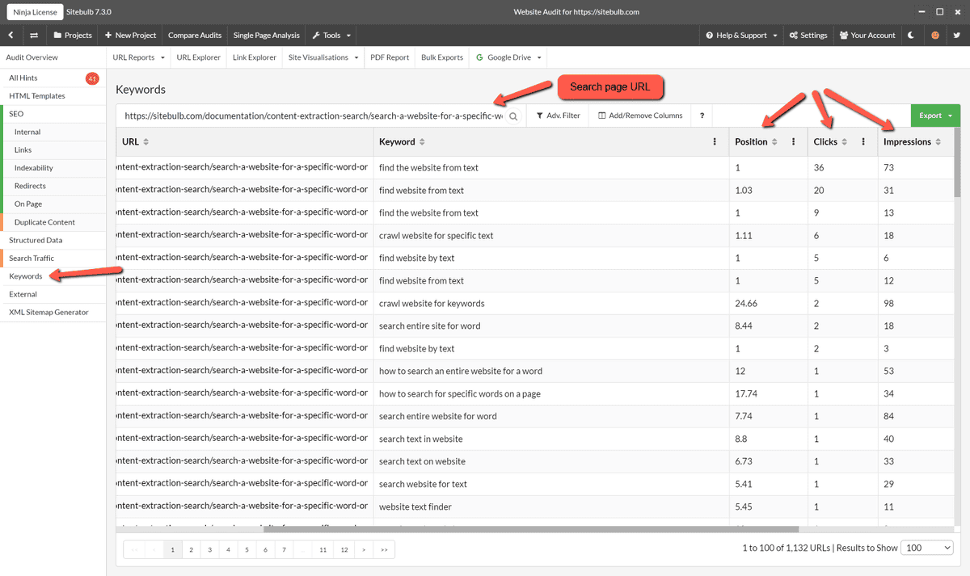The image size is (970, 576).
Task: Toggle dark mode moon icon
Action: 912,36
